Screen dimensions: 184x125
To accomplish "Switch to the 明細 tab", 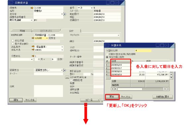I will click(x=22, y=31).
